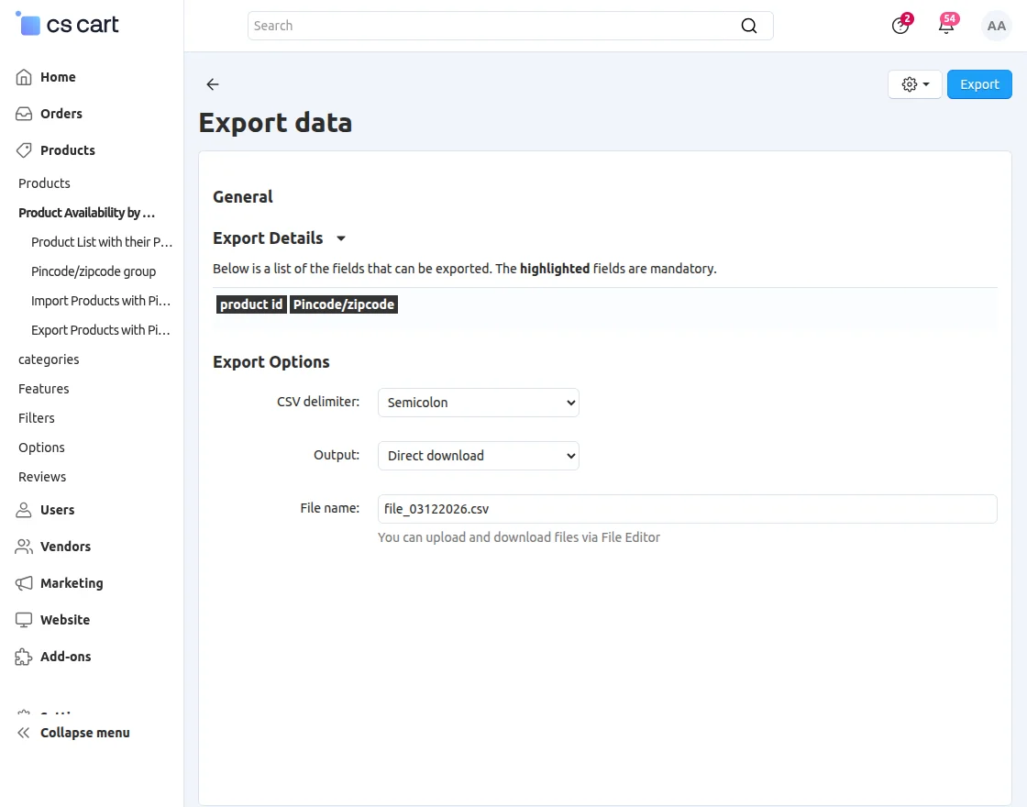The width and height of the screenshot is (1027, 807).
Task: Open the notifications bell with 54 badge
Action: 946,26
